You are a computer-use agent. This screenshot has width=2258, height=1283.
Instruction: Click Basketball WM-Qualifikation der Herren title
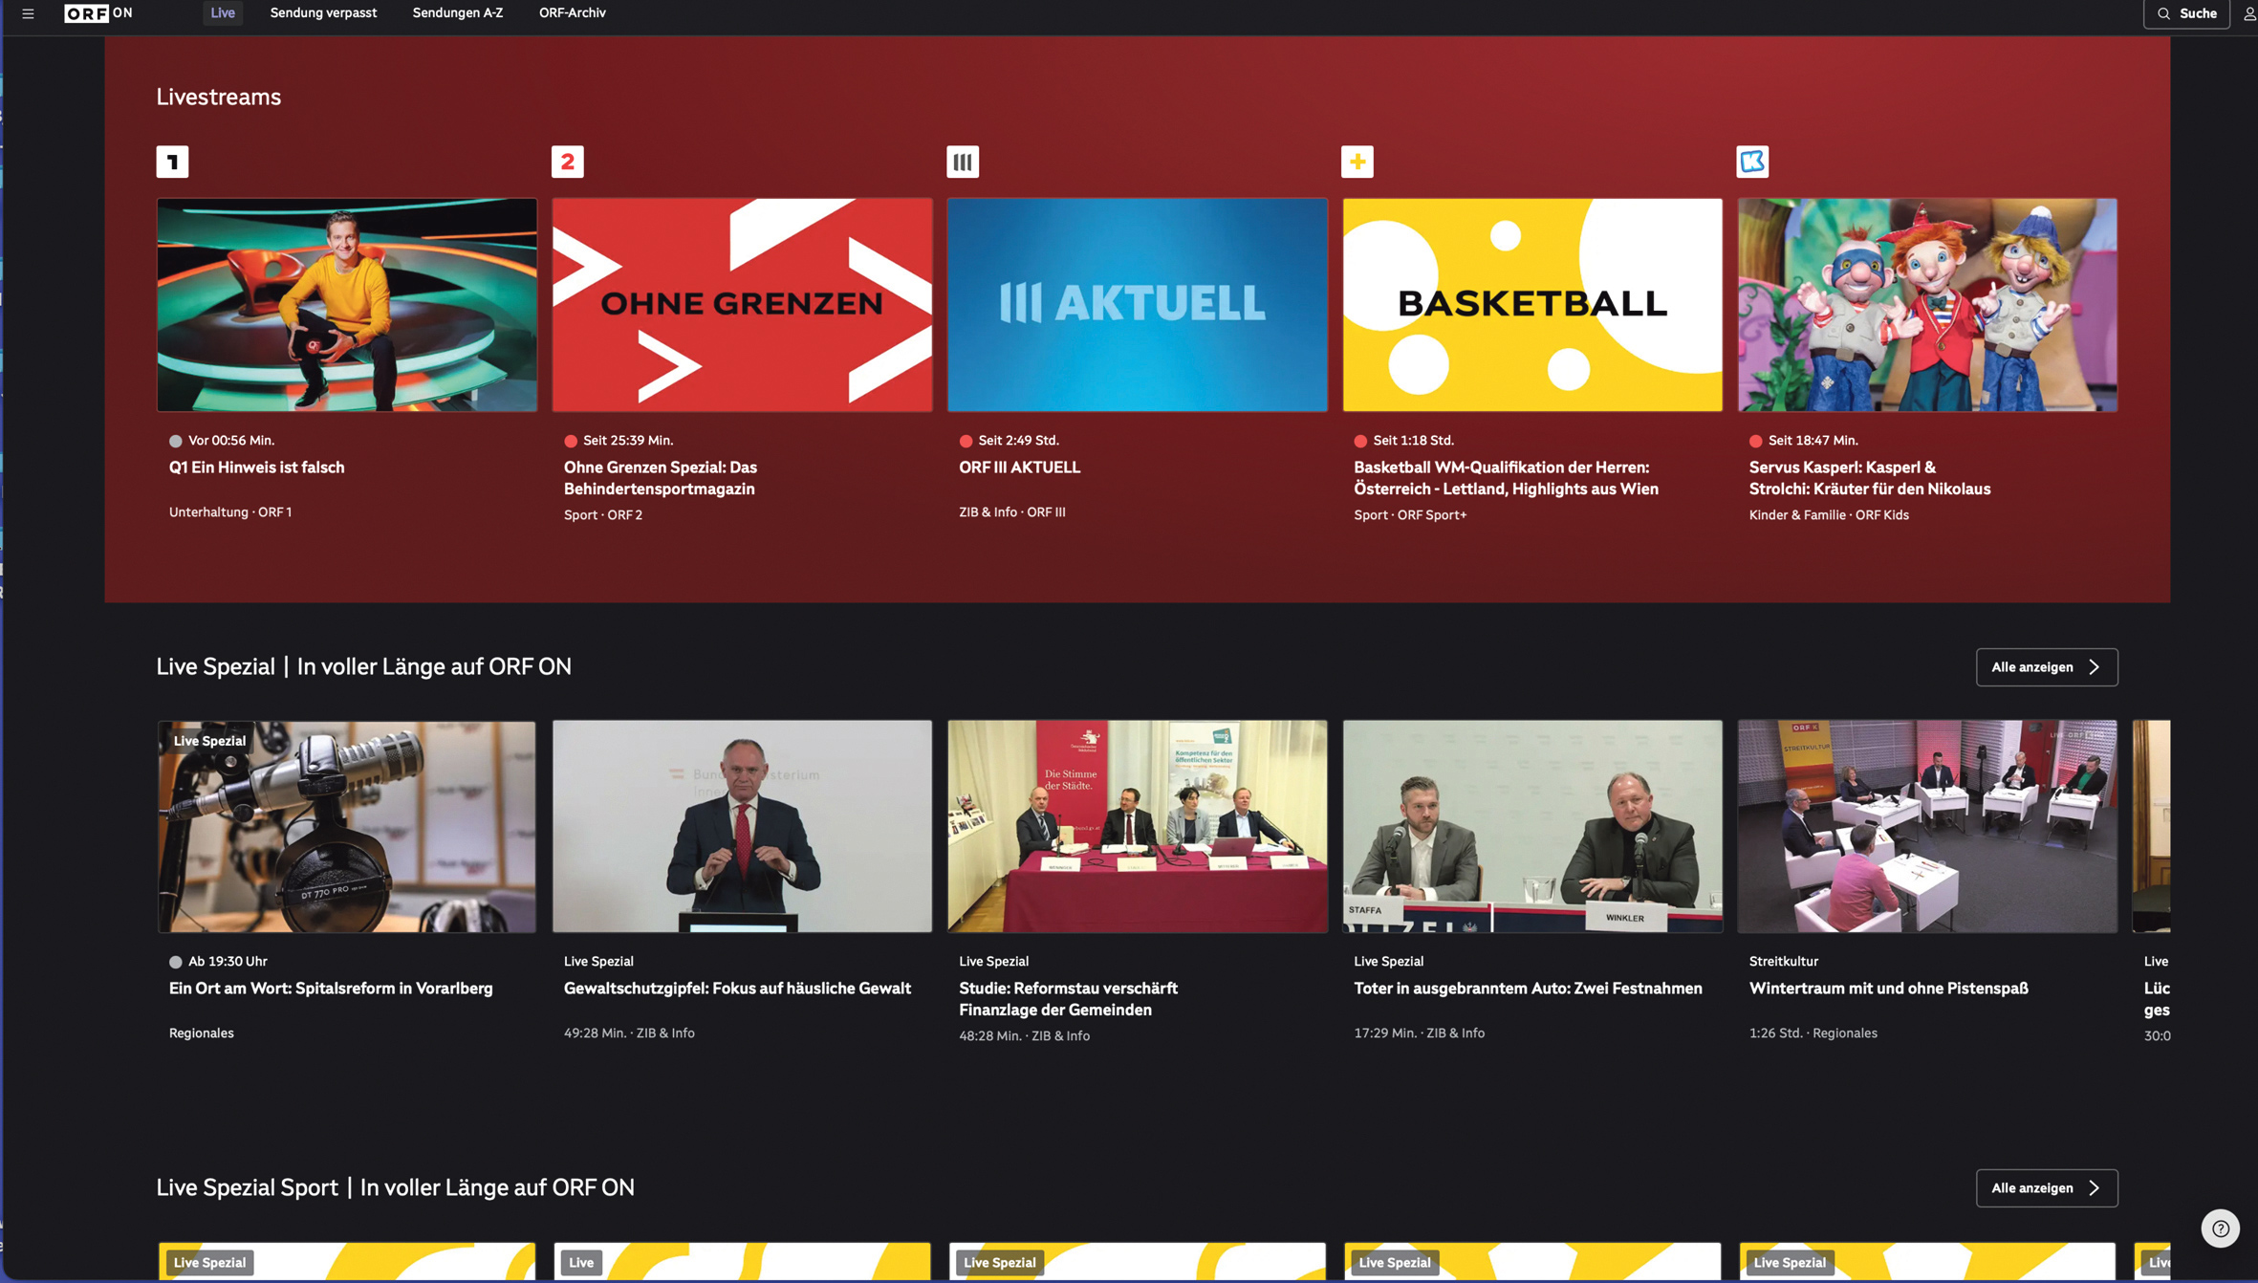pos(1507,478)
